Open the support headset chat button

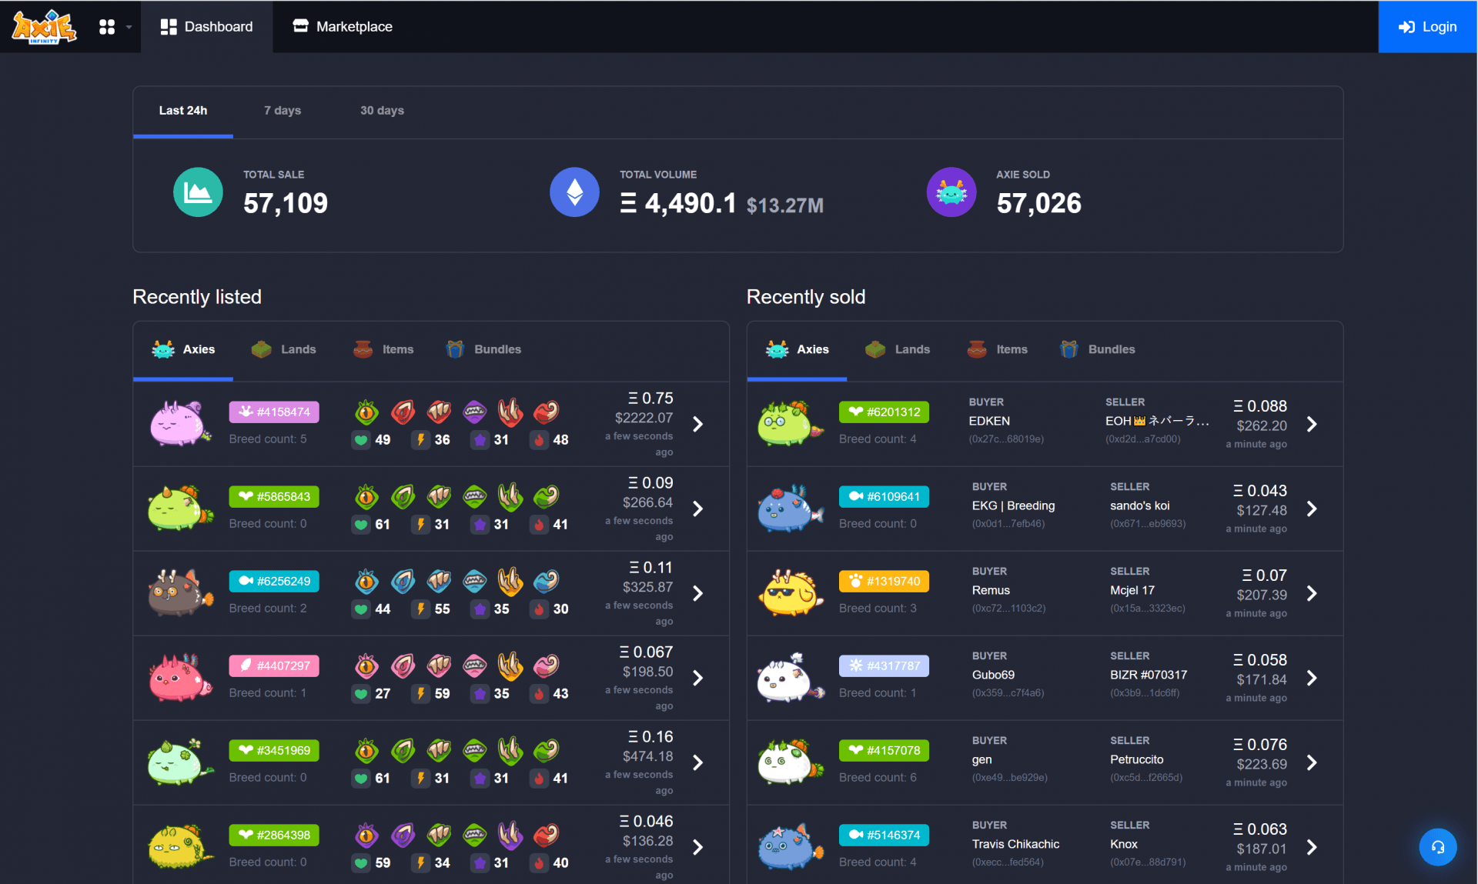click(x=1437, y=847)
